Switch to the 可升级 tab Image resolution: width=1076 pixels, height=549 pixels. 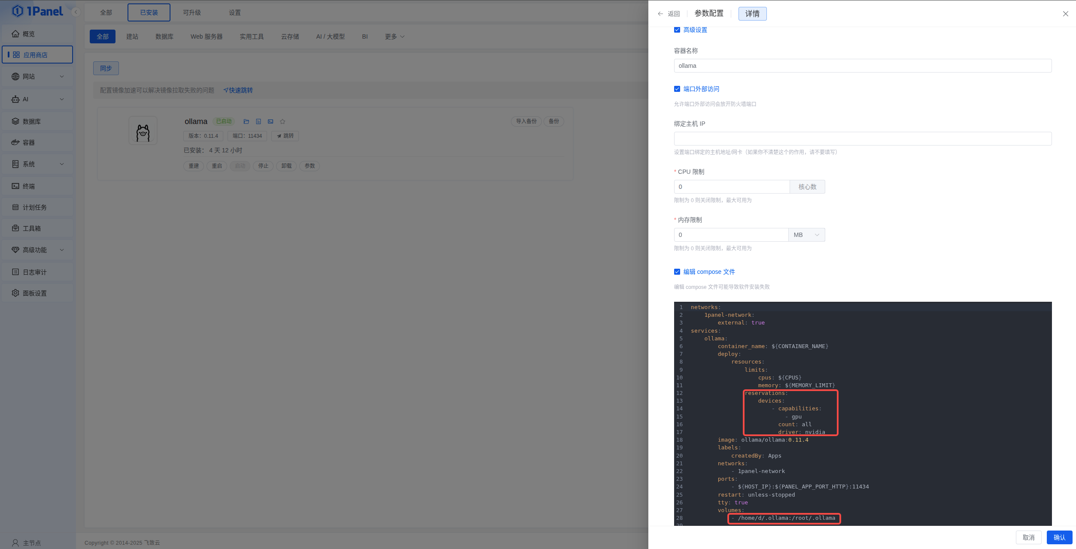coord(192,12)
